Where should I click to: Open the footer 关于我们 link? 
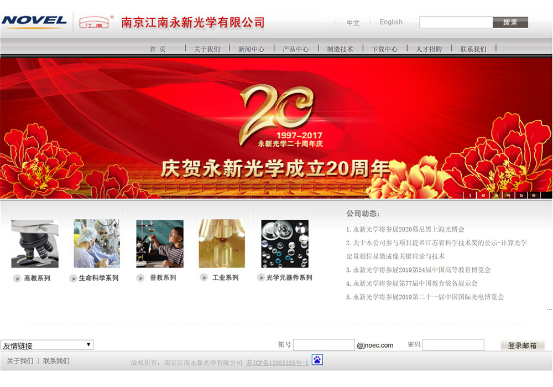point(20,361)
